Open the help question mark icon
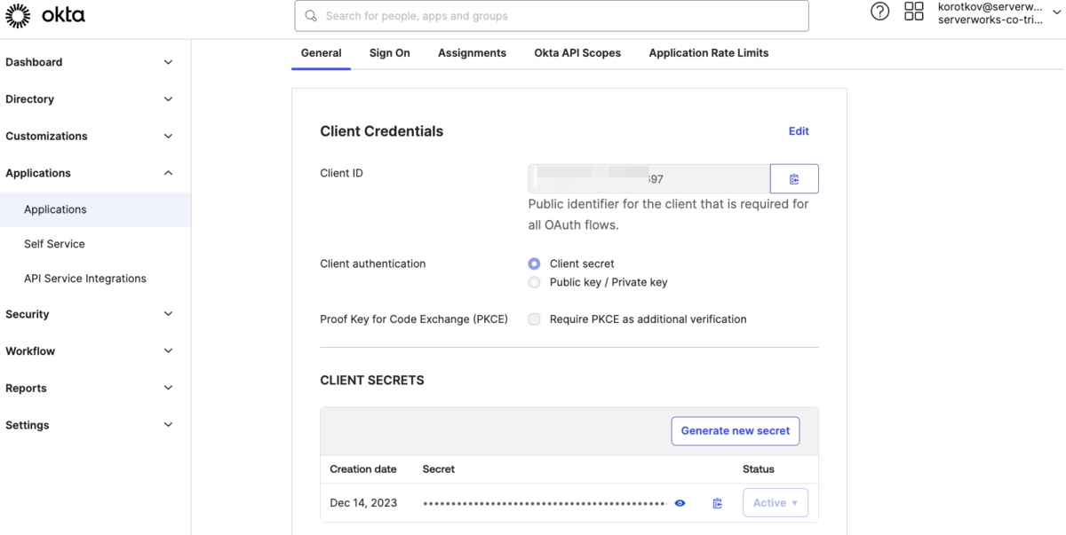Image resolution: width=1066 pixels, height=535 pixels. click(x=879, y=12)
